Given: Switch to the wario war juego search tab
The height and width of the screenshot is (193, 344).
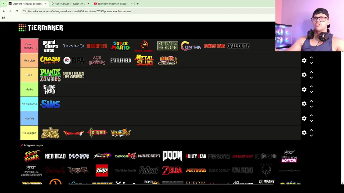Looking at the screenshot, I should tap(70, 4).
